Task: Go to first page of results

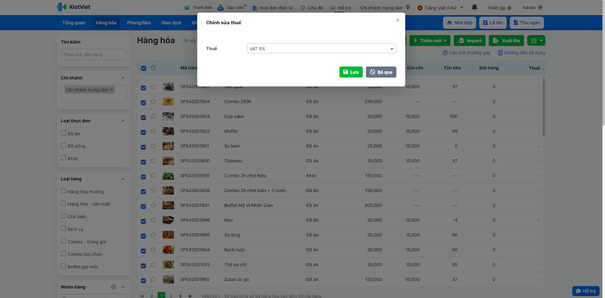Action: coord(142,296)
